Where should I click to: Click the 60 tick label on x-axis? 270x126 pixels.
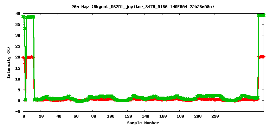tap(76, 116)
